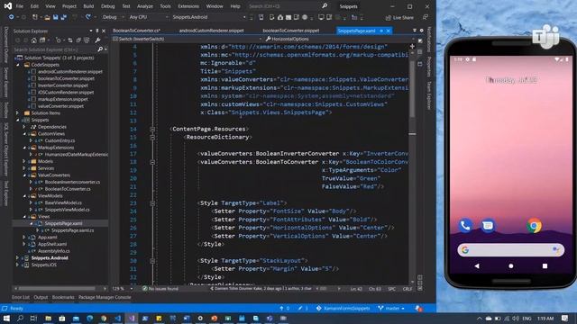
Task: Switch to the booleanToConverter.snippet tab
Action: click(x=291, y=31)
